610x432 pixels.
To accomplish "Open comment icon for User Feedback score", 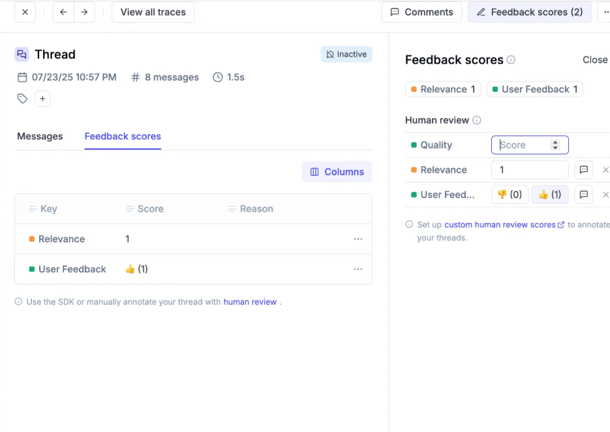I will pyautogui.click(x=583, y=195).
